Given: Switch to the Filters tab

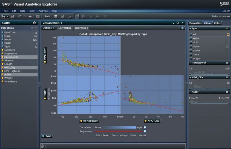Looking at the screenshot, I should click(x=208, y=23).
